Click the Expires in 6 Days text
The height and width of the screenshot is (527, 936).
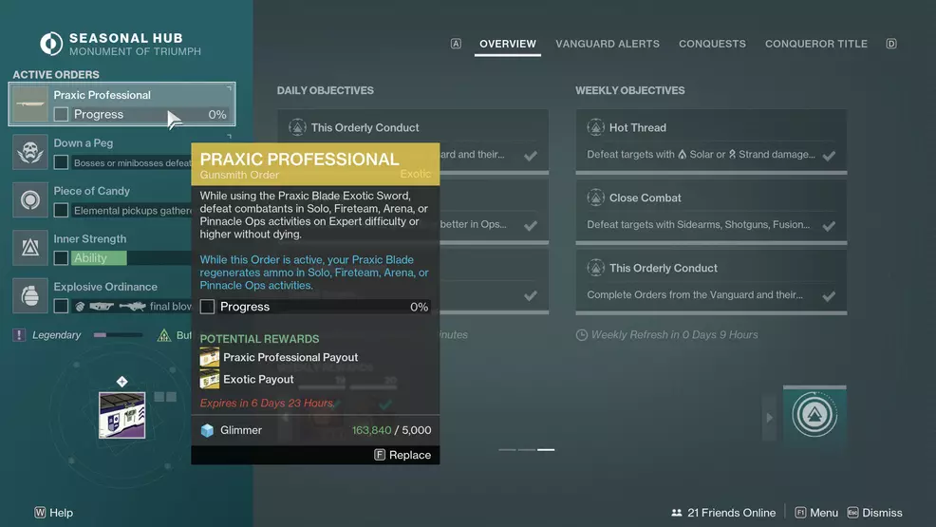pos(267,403)
